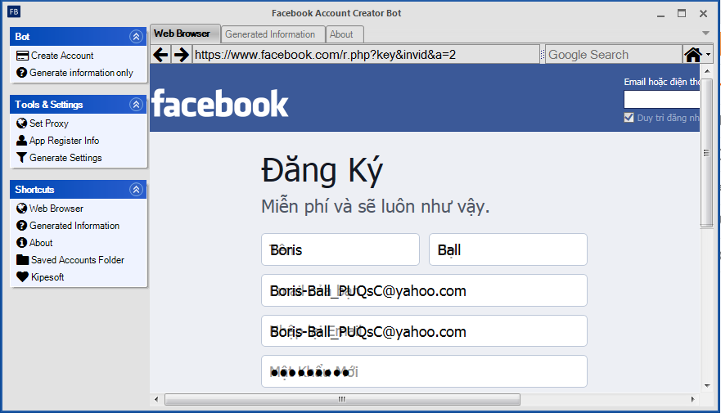Go back with the browser back arrow
The image size is (721, 413).
pyautogui.click(x=160, y=55)
